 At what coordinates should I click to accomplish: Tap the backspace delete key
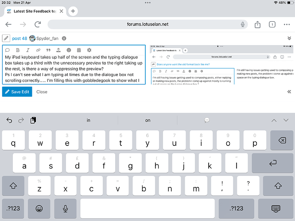point(282,140)
